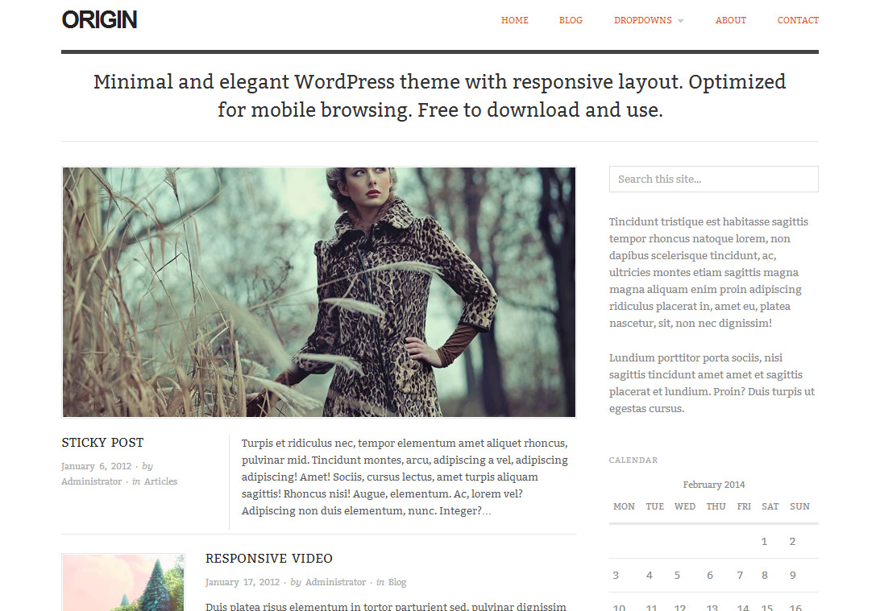Screen dimensions: 880x611
Task: Open the HOME menu item
Action: pyautogui.click(x=515, y=20)
